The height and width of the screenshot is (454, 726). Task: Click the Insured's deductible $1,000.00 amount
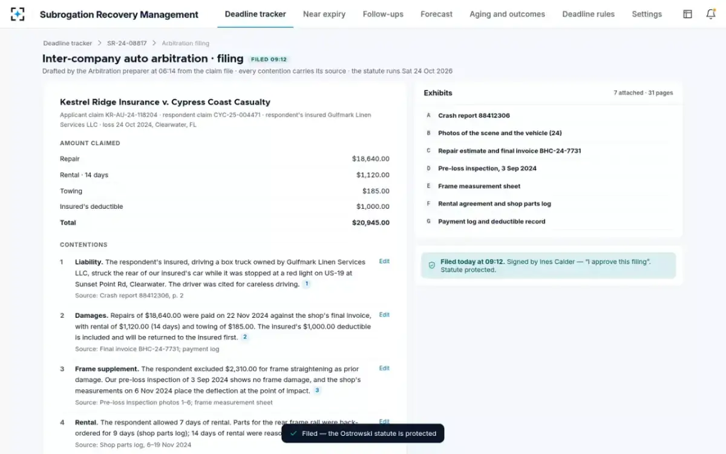tap(373, 206)
